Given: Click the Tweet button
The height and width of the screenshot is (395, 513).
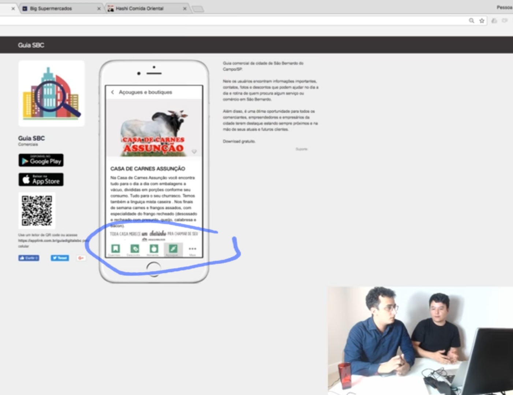Looking at the screenshot, I should tap(60, 258).
